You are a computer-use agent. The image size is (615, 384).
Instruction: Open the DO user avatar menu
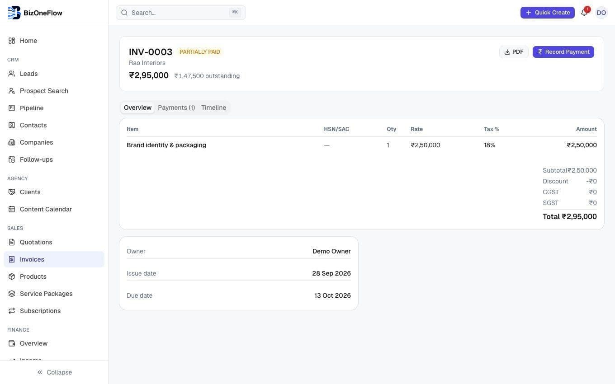pyautogui.click(x=601, y=13)
